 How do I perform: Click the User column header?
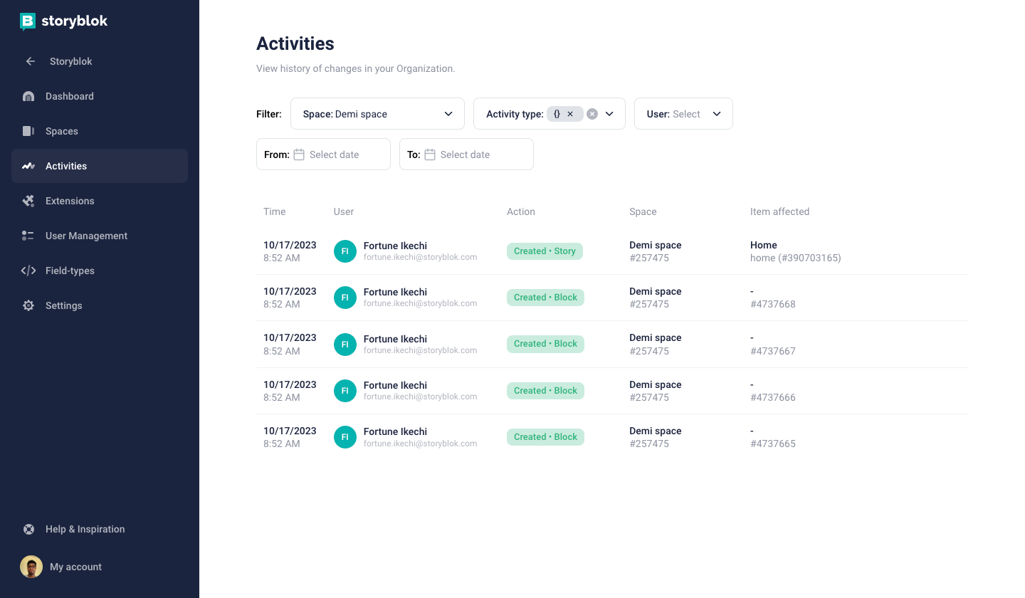tap(344, 211)
